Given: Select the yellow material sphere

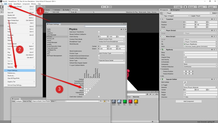Looking at the screenshot, I should pyautogui.click(x=136, y=102).
